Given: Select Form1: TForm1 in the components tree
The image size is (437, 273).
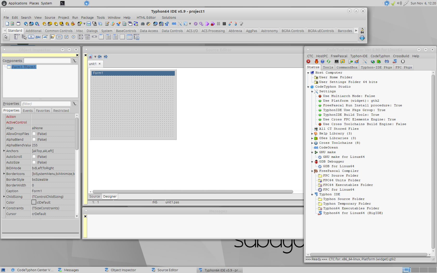Looking at the screenshot, I should click(x=24, y=67).
